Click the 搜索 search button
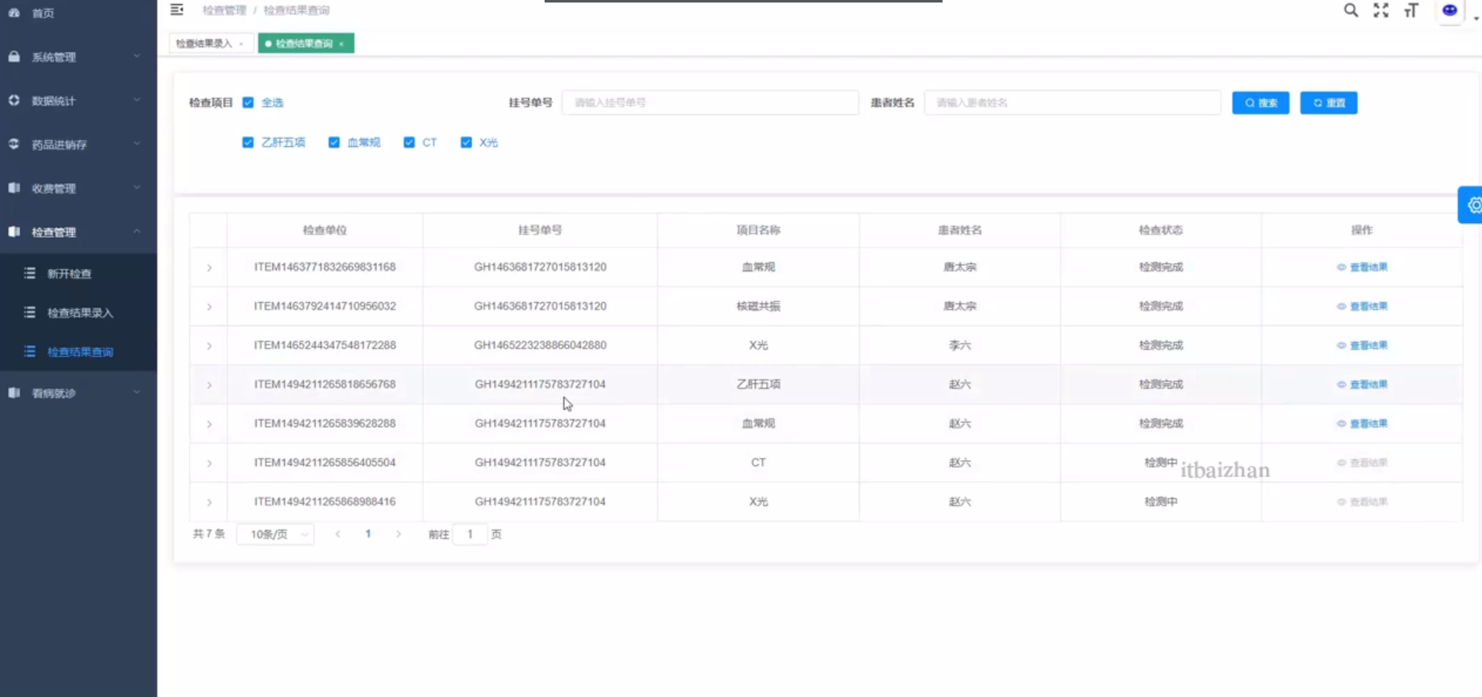The height and width of the screenshot is (697, 1482). coord(1261,102)
